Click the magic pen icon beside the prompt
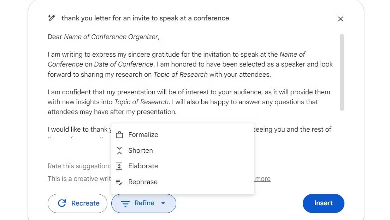 tap(52, 18)
